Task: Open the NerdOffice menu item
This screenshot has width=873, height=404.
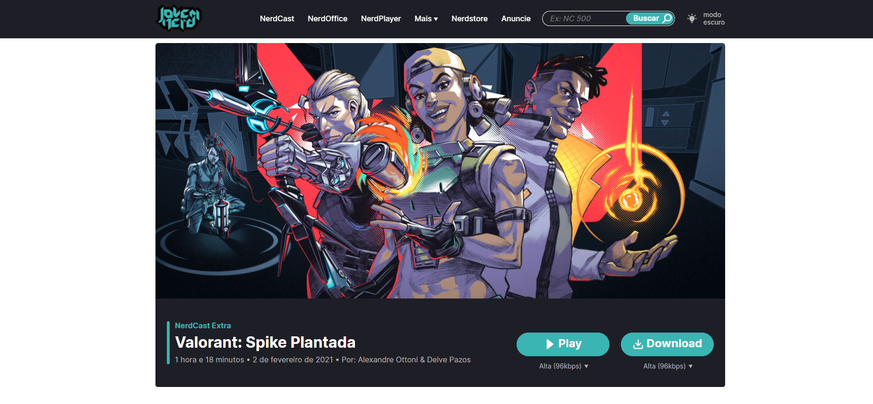Action: pyautogui.click(x=327, y=18)
